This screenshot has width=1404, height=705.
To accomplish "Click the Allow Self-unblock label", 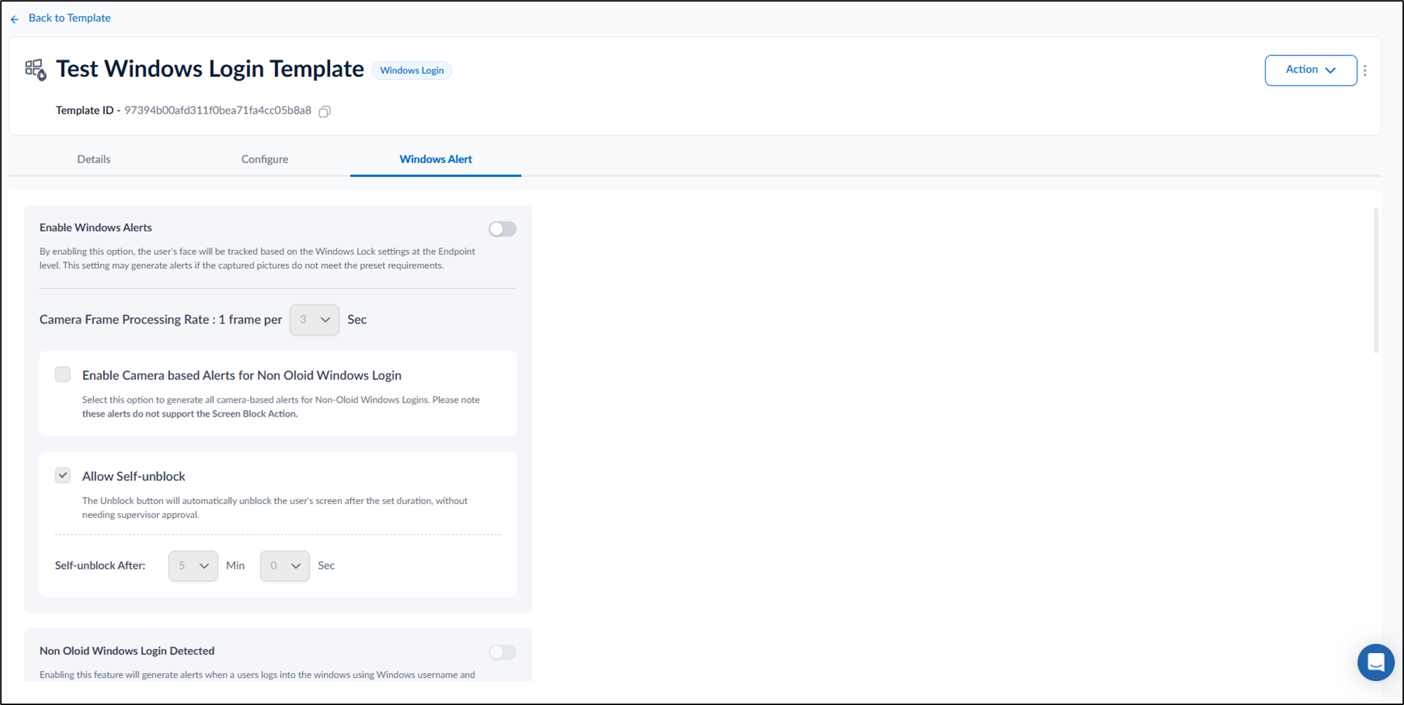I will coord(134,476).
